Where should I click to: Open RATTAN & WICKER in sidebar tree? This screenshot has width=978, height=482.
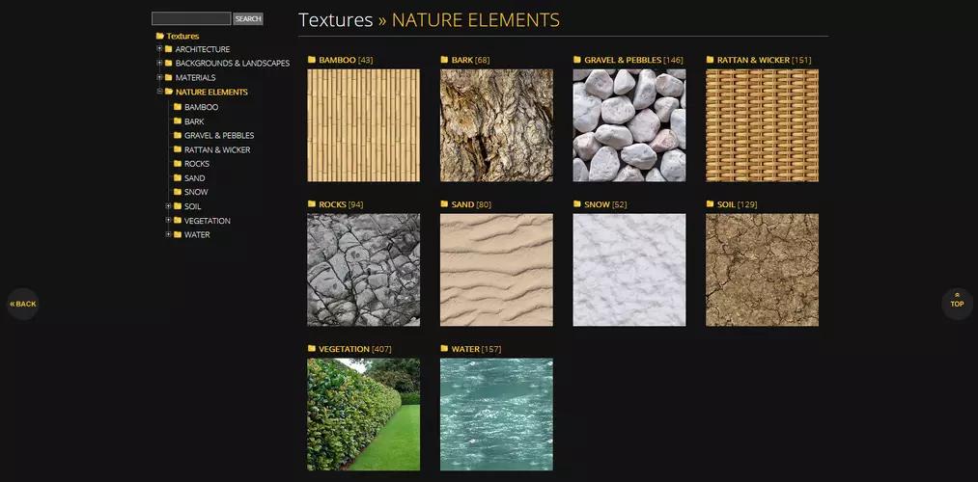click(x=217, y=150)
